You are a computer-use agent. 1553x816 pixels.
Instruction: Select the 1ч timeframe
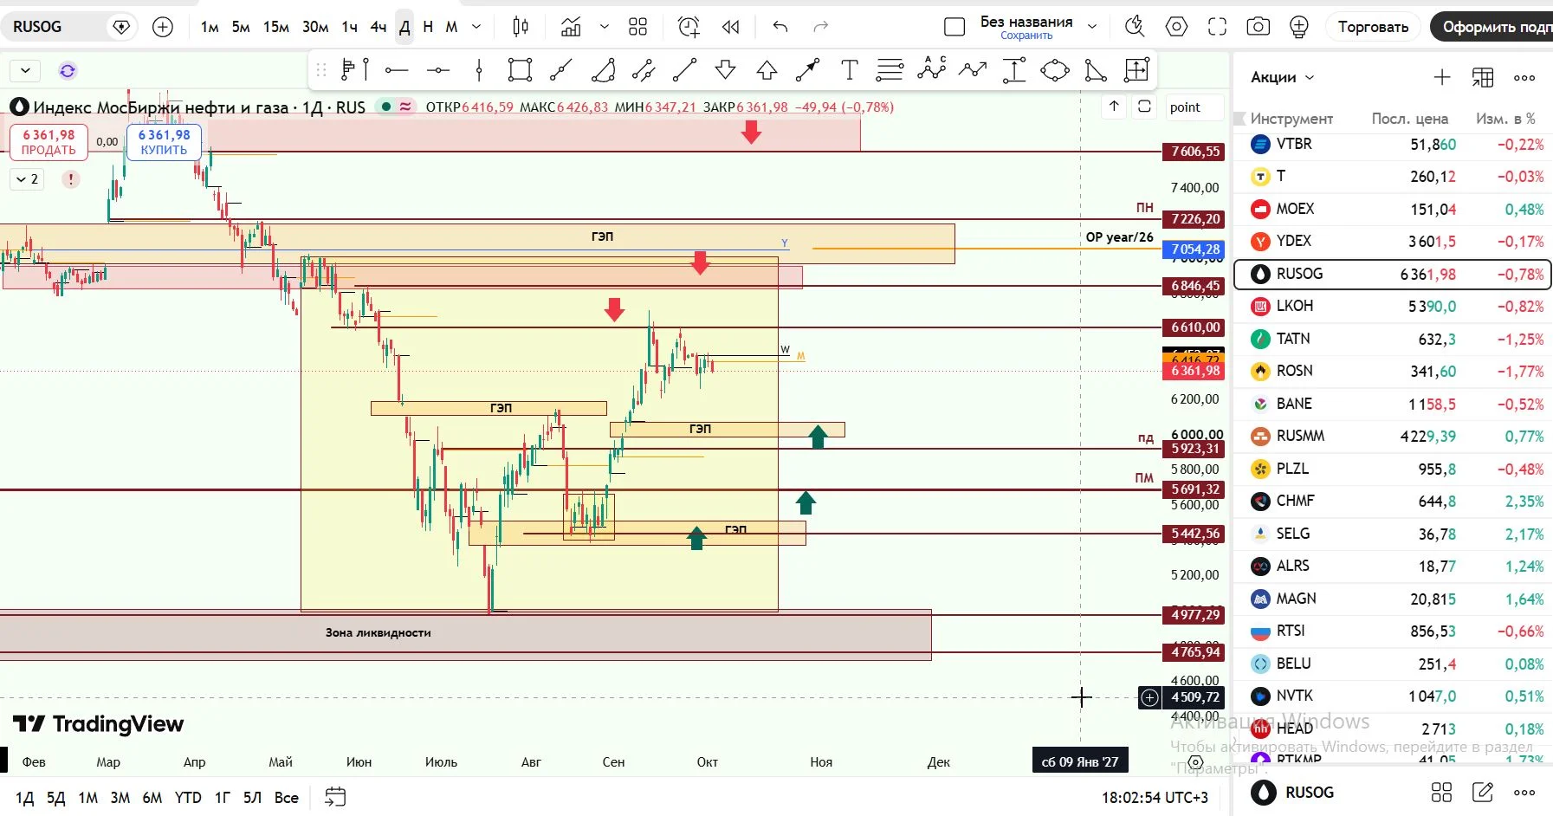tap(350, 27)
